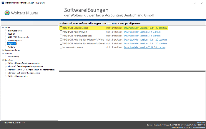Open Weitere Komponenten entry
The height and width of the screenshot is (129, 206).
[x=18, y=76]
